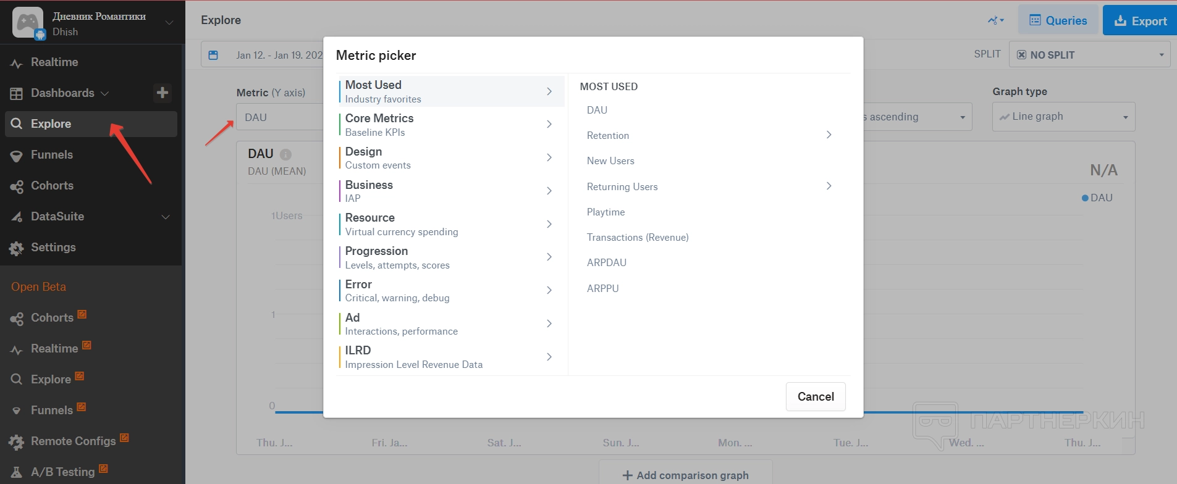Click the Settings gear icon

click(17, 248)
